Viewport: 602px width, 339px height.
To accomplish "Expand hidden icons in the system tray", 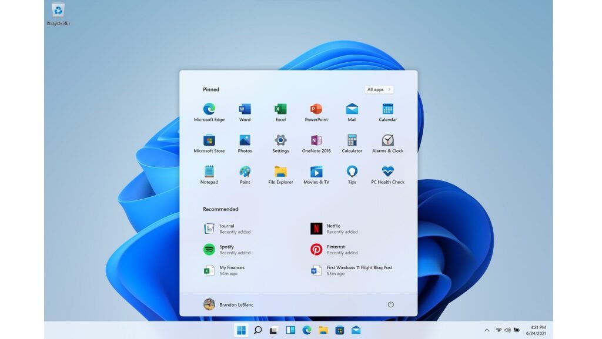I will (487, 330).
